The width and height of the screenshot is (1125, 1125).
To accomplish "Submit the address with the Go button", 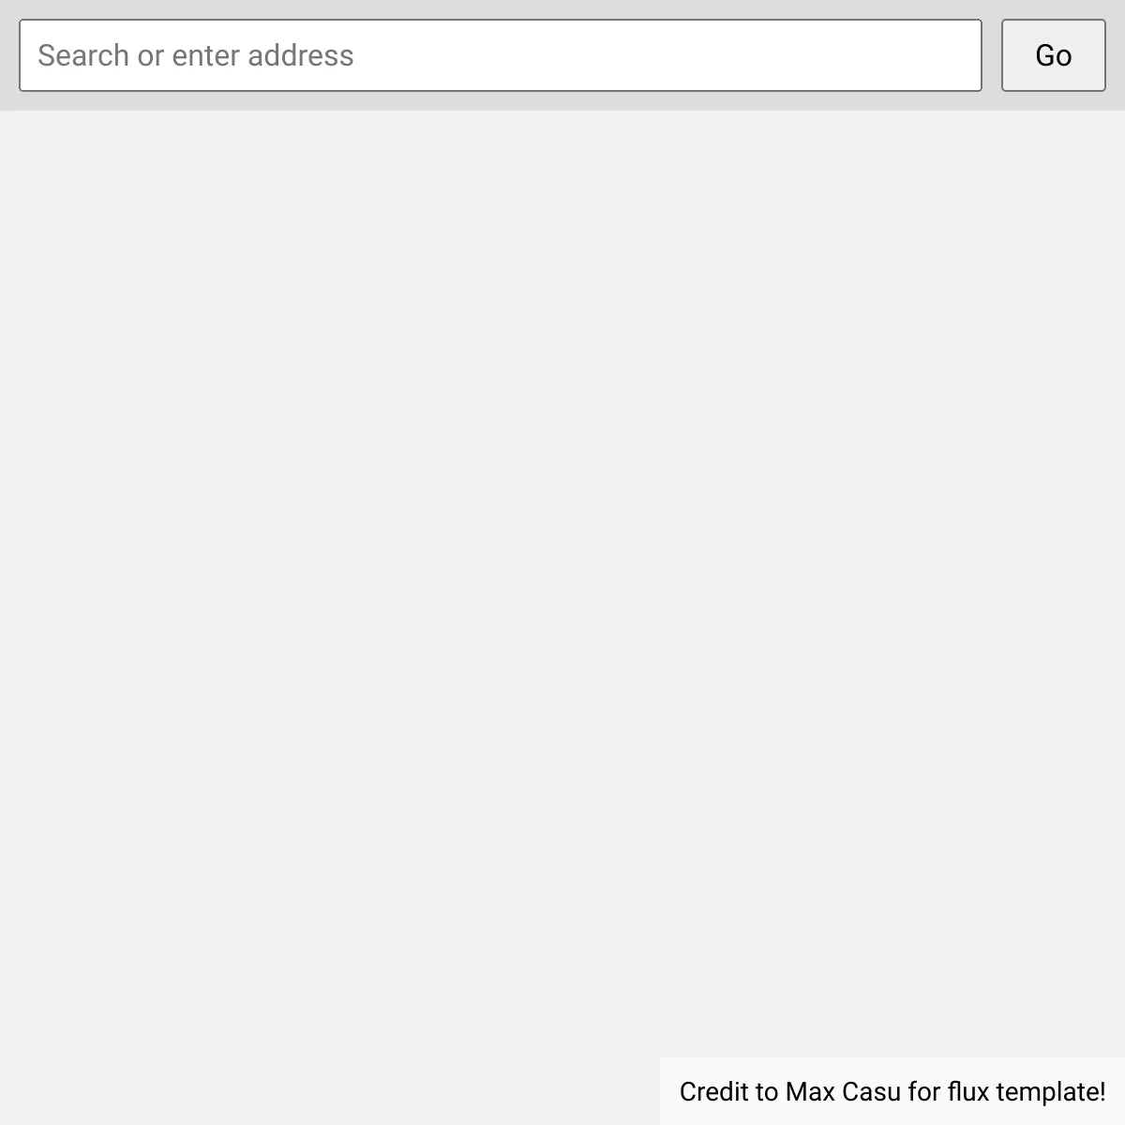I will click(x=1053, y=55).
